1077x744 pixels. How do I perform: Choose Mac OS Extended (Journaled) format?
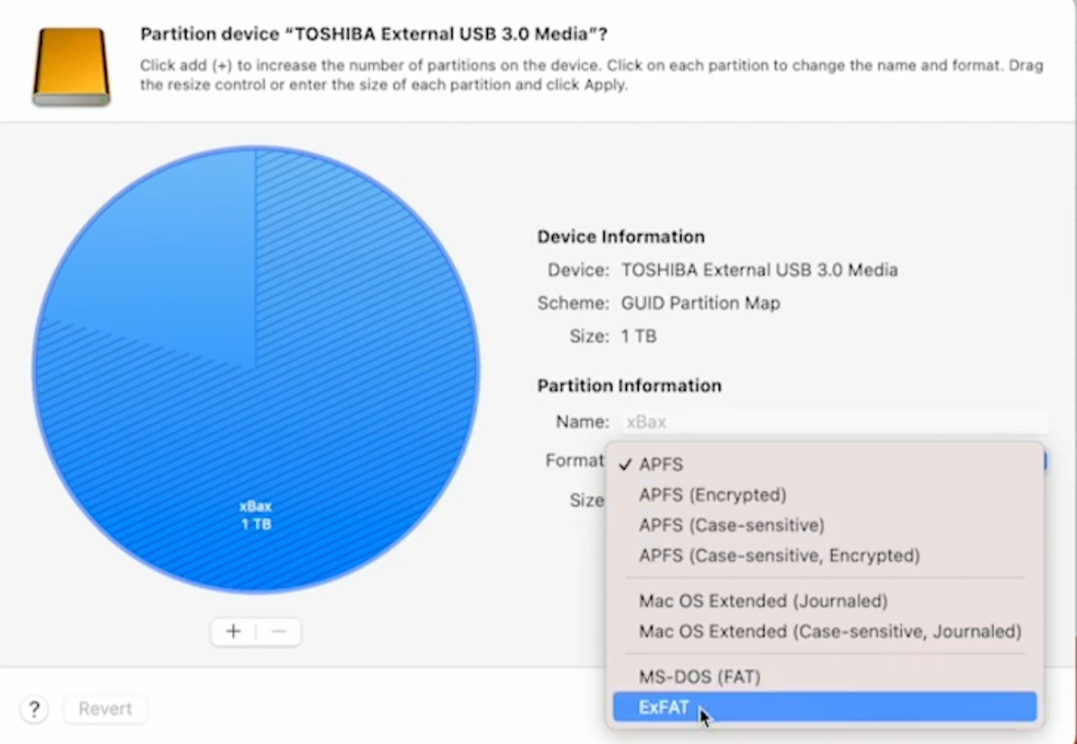(x=763, y=600)
